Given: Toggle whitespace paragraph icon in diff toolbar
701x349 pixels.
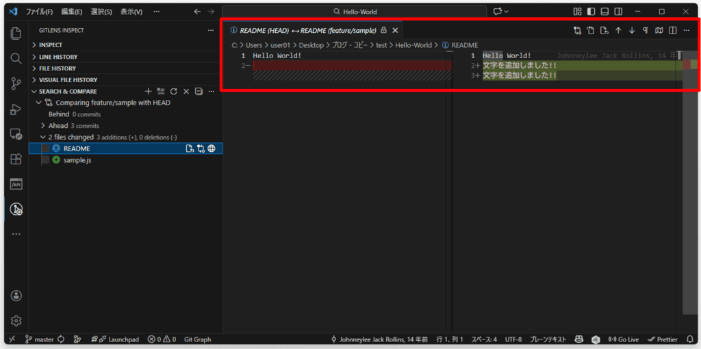Looking at the screenshot, I should coord(645,30).
